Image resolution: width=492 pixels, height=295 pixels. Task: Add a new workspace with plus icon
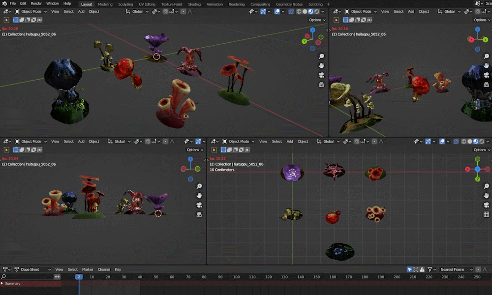coord(329,4)
